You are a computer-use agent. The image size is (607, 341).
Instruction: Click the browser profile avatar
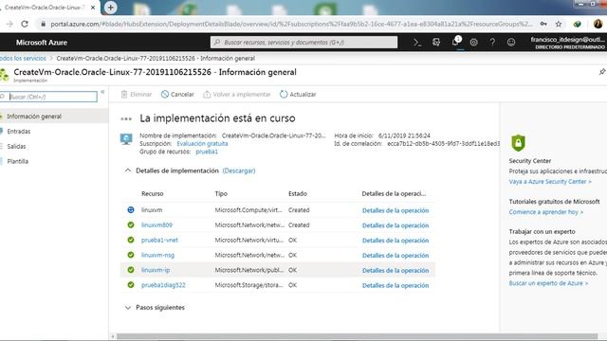[598, 24]
